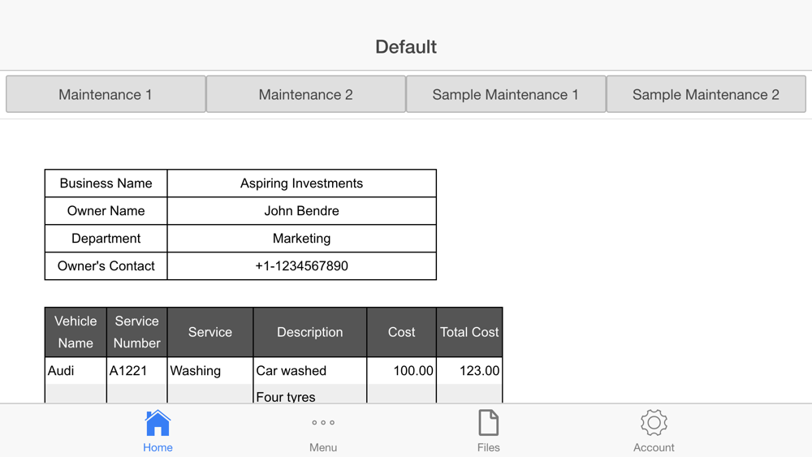Screen dimensions: 812x457
Task: Click the Aspiring Investments business name cell
Action: [301, 183]
